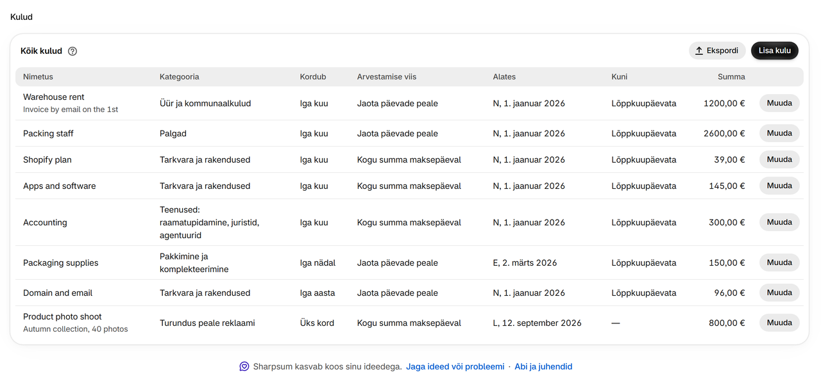Click the 800,00 € amount
821x388 pixels.
coord(727,323)
